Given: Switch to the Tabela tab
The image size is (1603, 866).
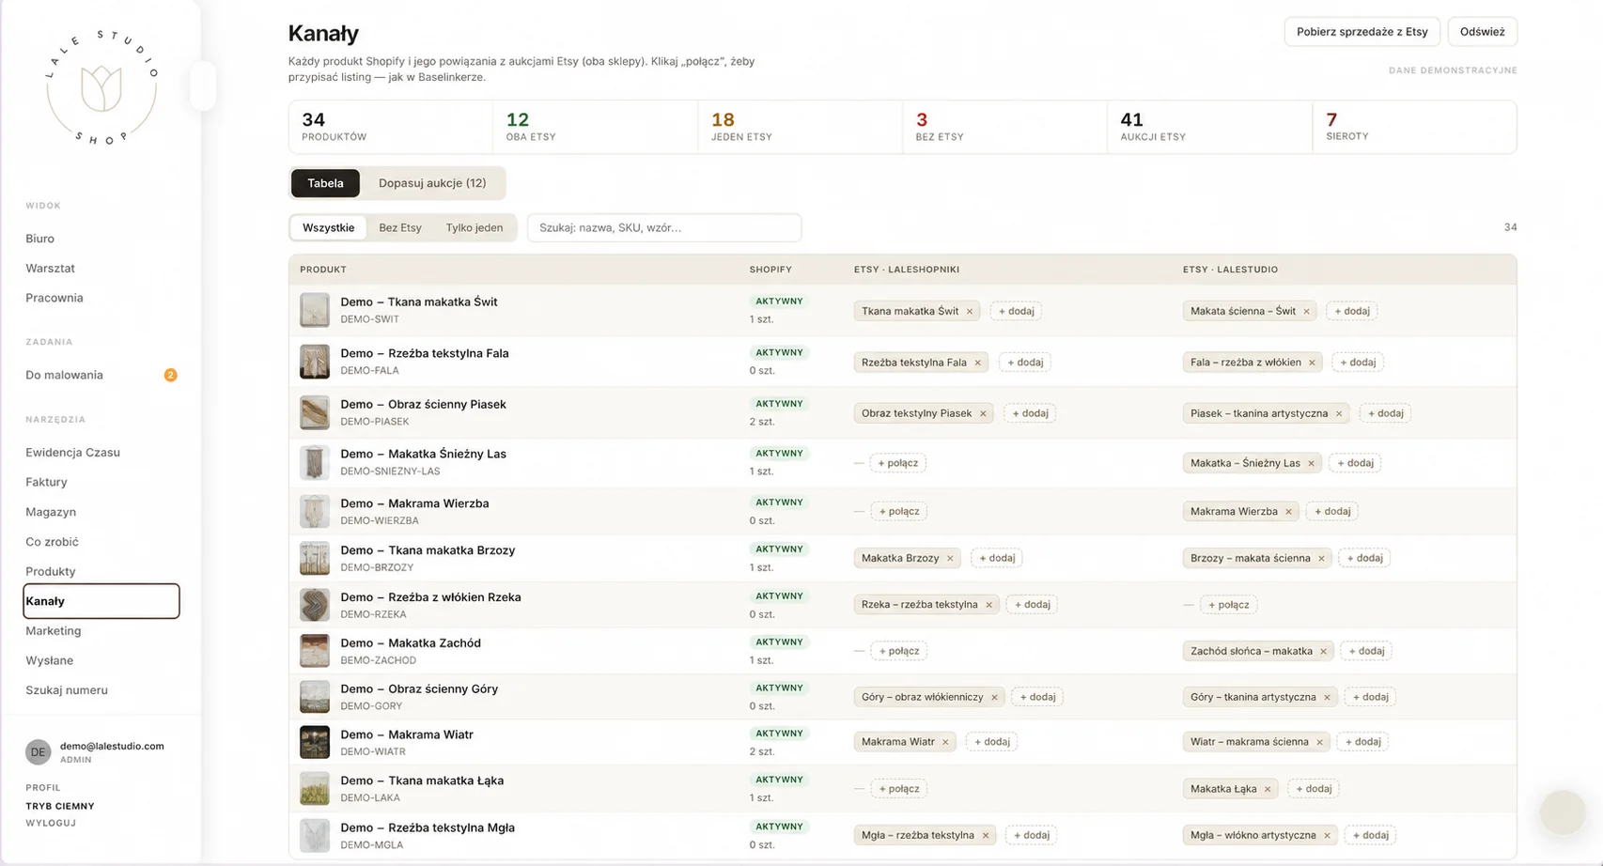Looking at the screenshot, I should click(325, 183).
